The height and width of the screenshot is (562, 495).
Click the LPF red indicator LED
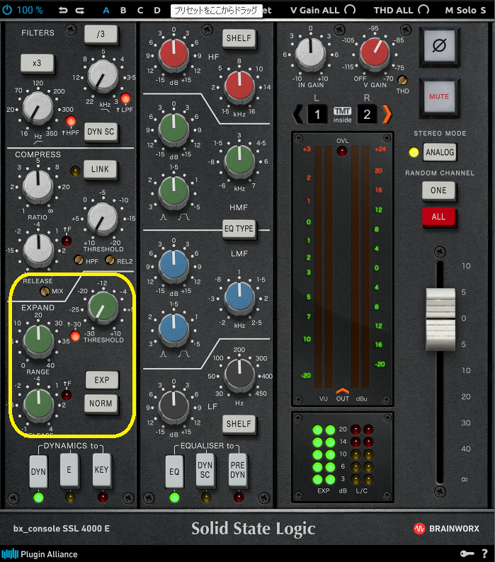click(x=125, y=98)
